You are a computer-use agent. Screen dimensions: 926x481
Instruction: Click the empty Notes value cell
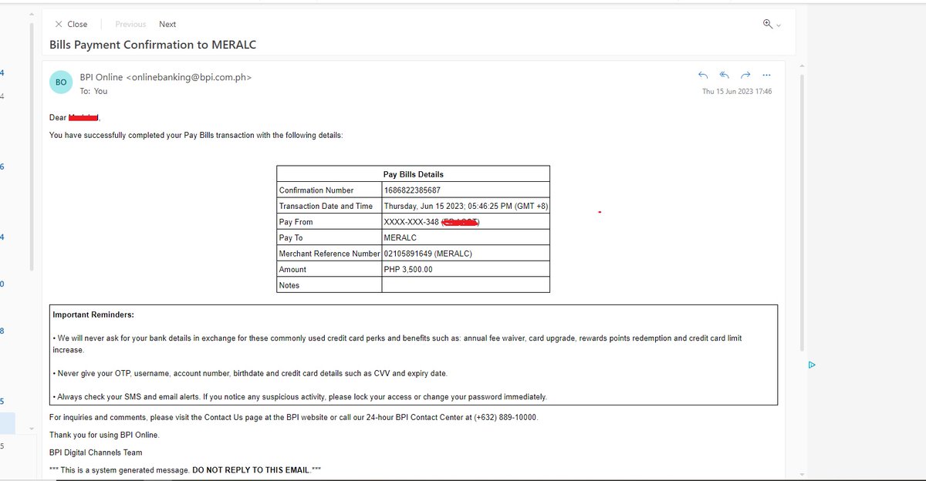point(466,285)
